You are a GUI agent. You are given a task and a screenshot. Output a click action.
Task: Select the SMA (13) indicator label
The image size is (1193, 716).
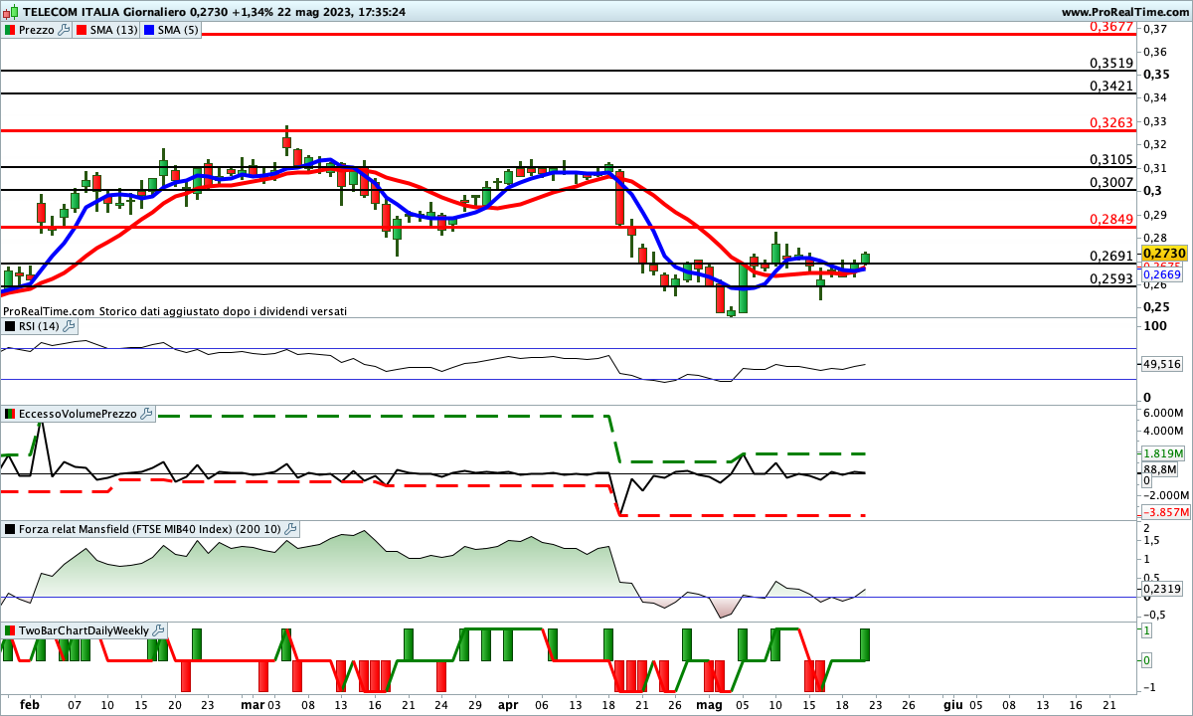pos(113,30)
